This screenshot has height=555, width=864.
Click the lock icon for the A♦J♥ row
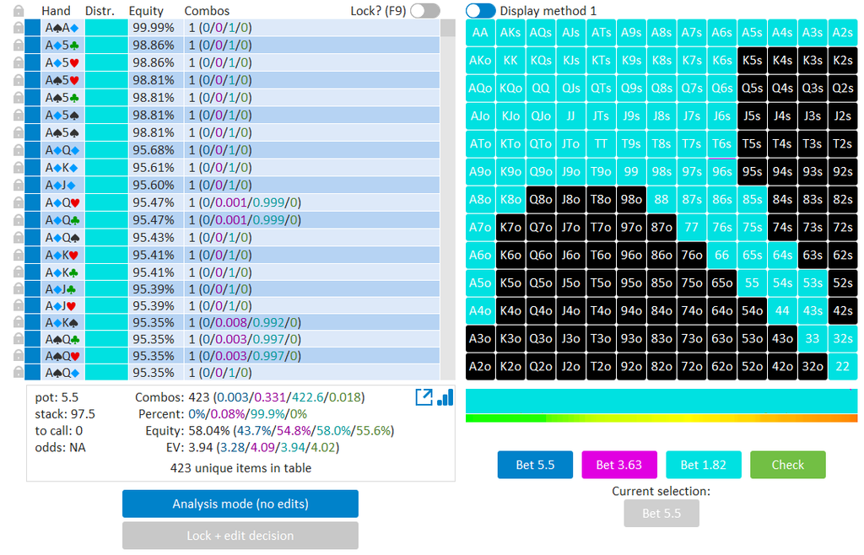click(x=19, y=305)
